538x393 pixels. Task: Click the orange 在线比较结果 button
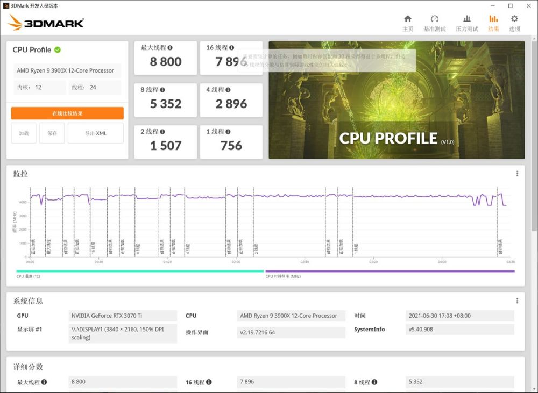coord(67,113)
